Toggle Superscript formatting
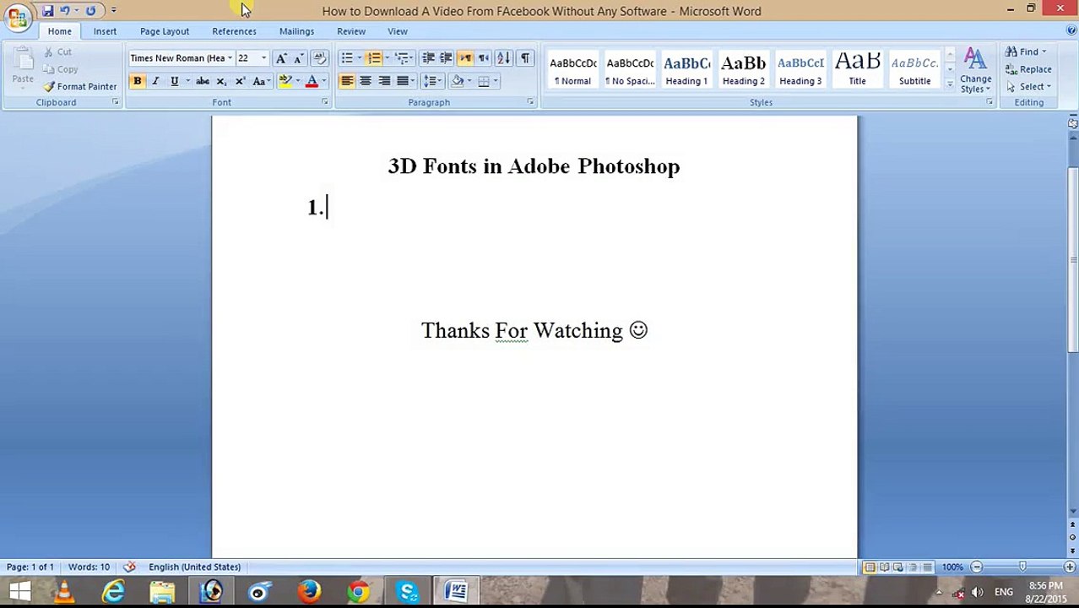1079x608 pixels. click(240, 81)
